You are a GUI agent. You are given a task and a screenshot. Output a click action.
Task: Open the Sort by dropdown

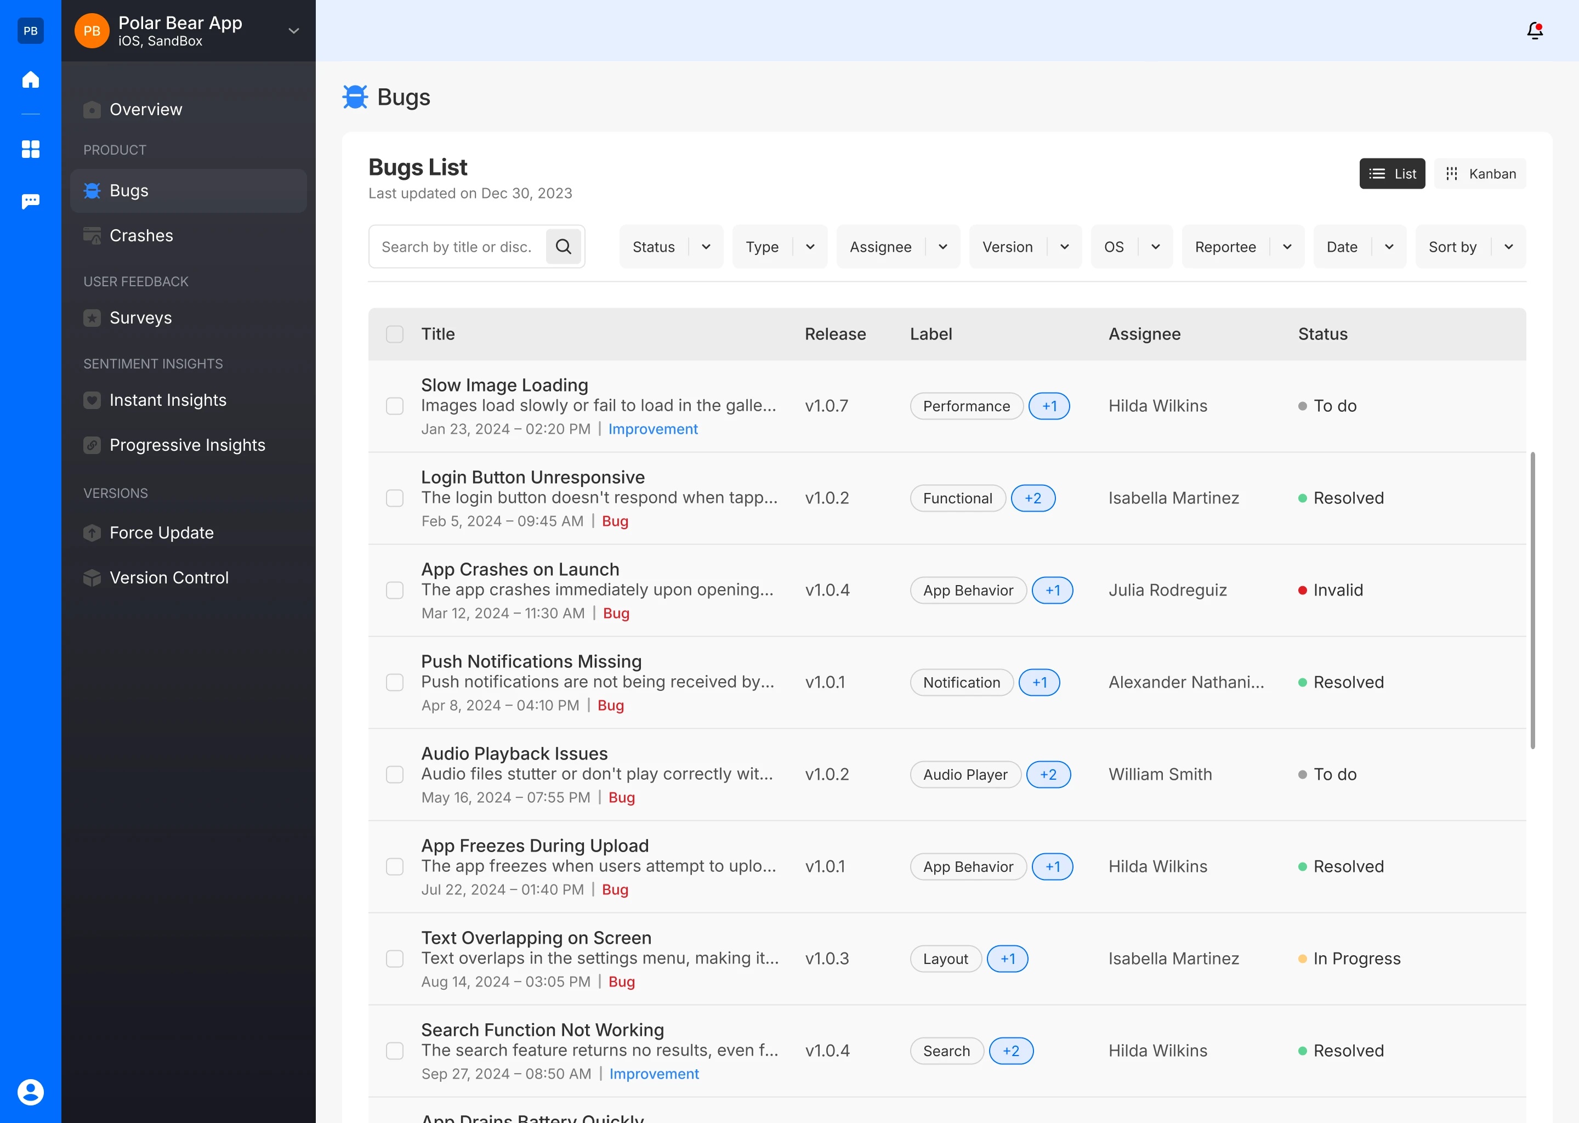1470,247
